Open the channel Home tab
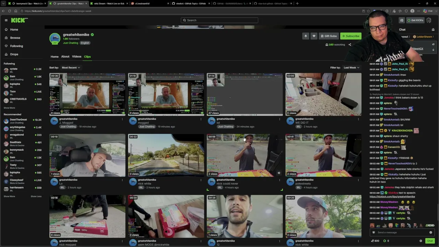This screenshot has width=439, height=247. point(55,57)
